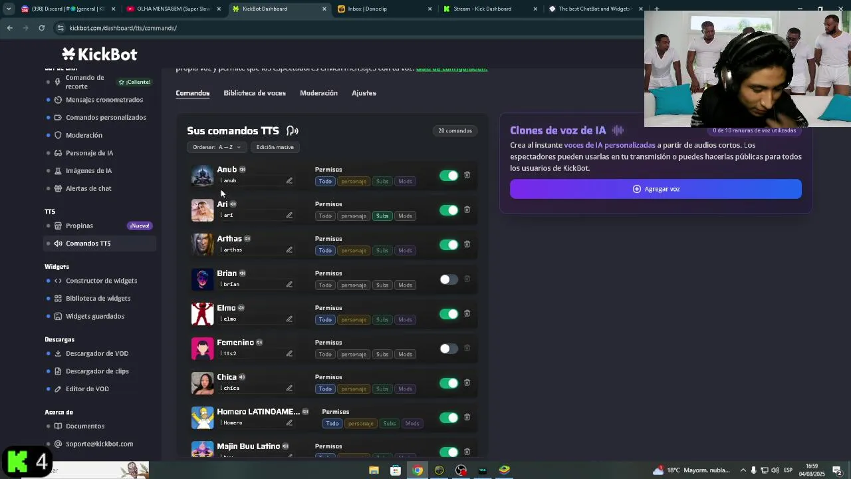This screenshot has width=851, height=479.
Task: Open the Editor de VOD link
Action: (x=87, y=389)
